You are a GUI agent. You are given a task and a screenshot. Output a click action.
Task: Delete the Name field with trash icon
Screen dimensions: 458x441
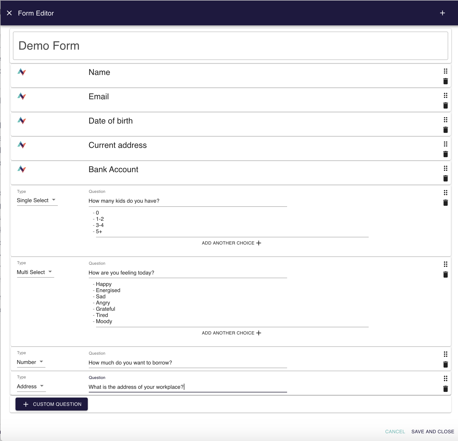pyautogui.click(x=445, y=81)
